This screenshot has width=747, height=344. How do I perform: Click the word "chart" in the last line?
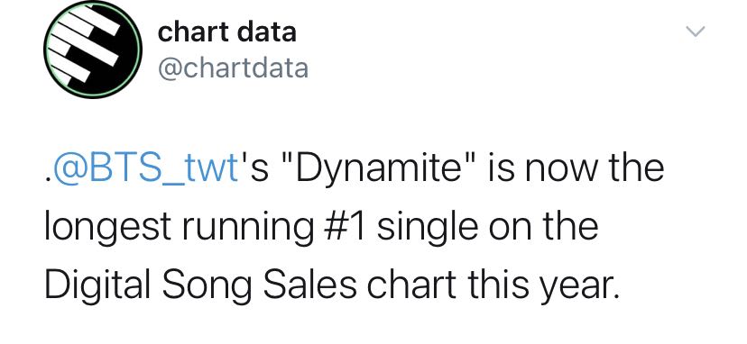pos(410,285)
